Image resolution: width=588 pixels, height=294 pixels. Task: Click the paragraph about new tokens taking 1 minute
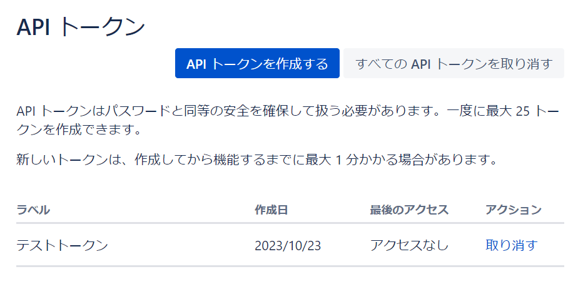pos(257,160)
